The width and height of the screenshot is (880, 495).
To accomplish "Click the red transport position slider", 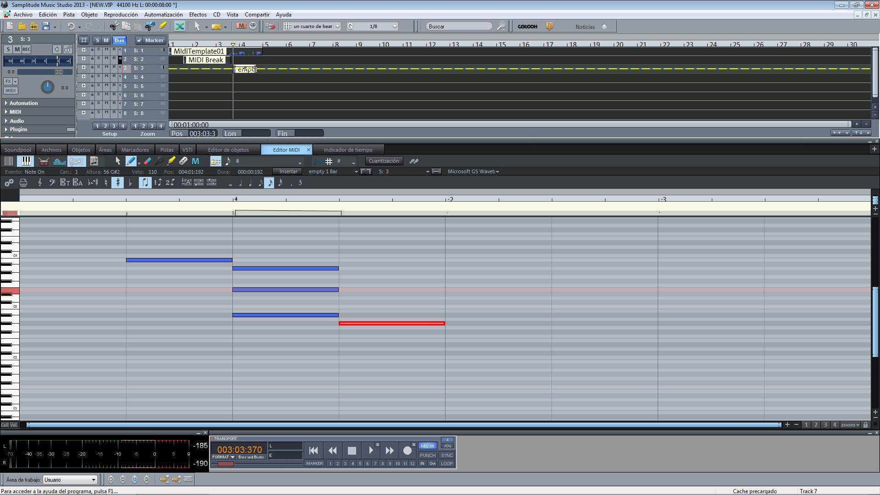I will [x=225, y=464].
